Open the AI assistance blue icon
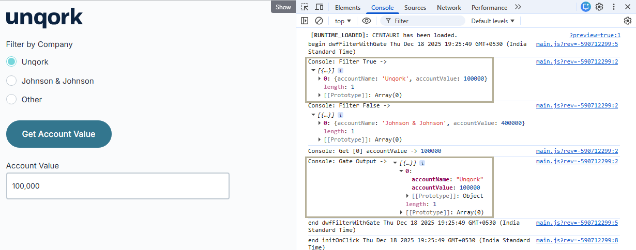The width and height of the screenshot is (636, 250). click(x=586, y=7)
